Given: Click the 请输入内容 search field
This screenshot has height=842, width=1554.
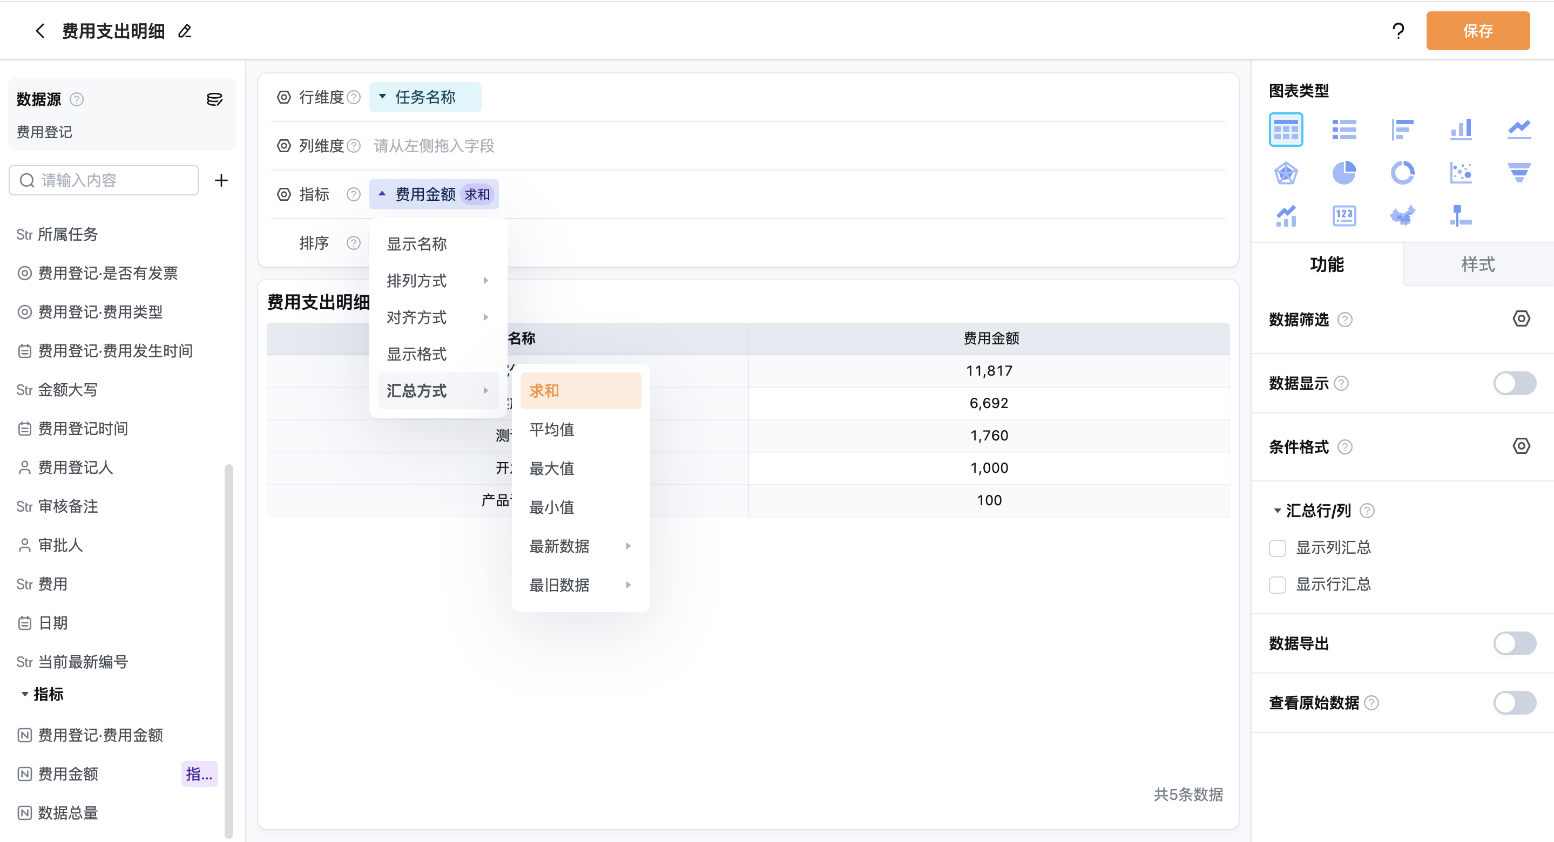Looking at the screenshot, I should point(104,180).
